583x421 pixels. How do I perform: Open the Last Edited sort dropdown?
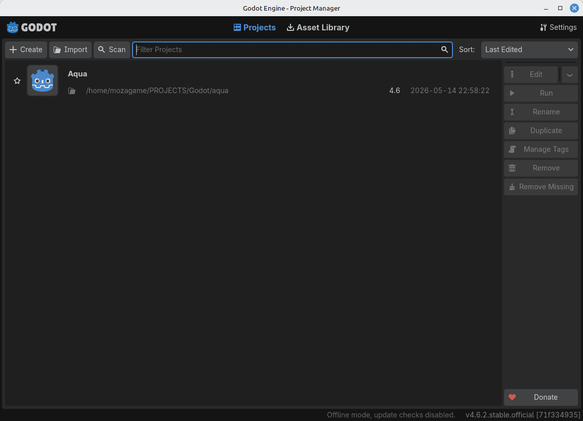(x=529, y=50)
